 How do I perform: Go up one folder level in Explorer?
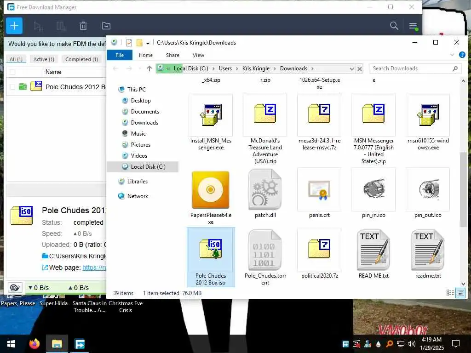point(149,68)
